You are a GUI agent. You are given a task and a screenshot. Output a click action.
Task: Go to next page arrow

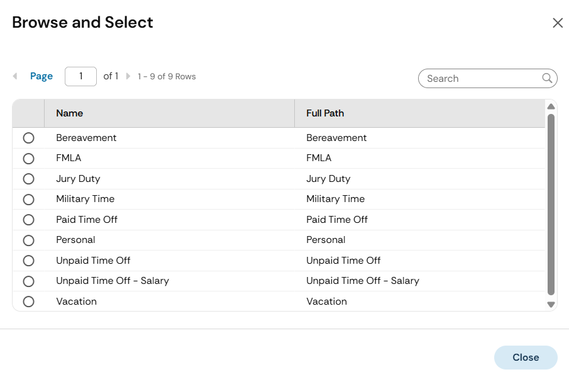128,76
